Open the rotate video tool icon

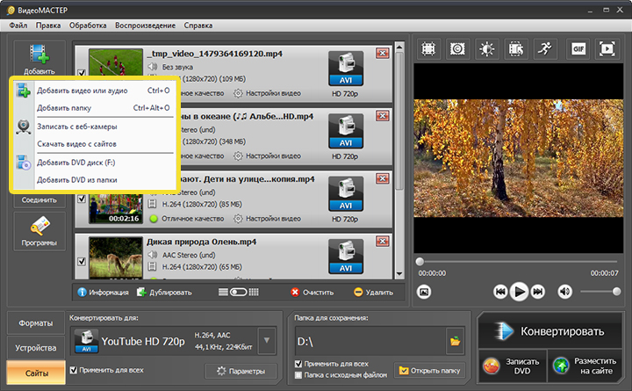(x=516, y=49)
